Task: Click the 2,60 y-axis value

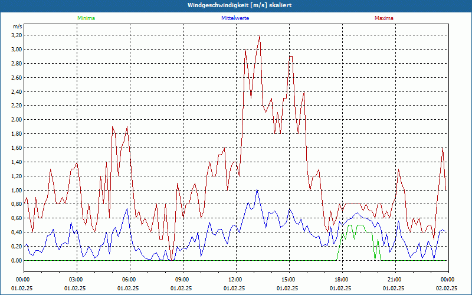Action: point(17,78)
